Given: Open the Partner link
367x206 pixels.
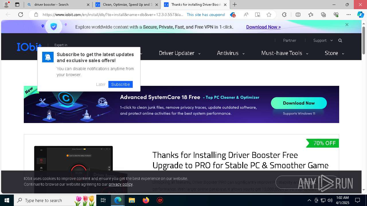Looking at the screenshot, I should [290, 40].
